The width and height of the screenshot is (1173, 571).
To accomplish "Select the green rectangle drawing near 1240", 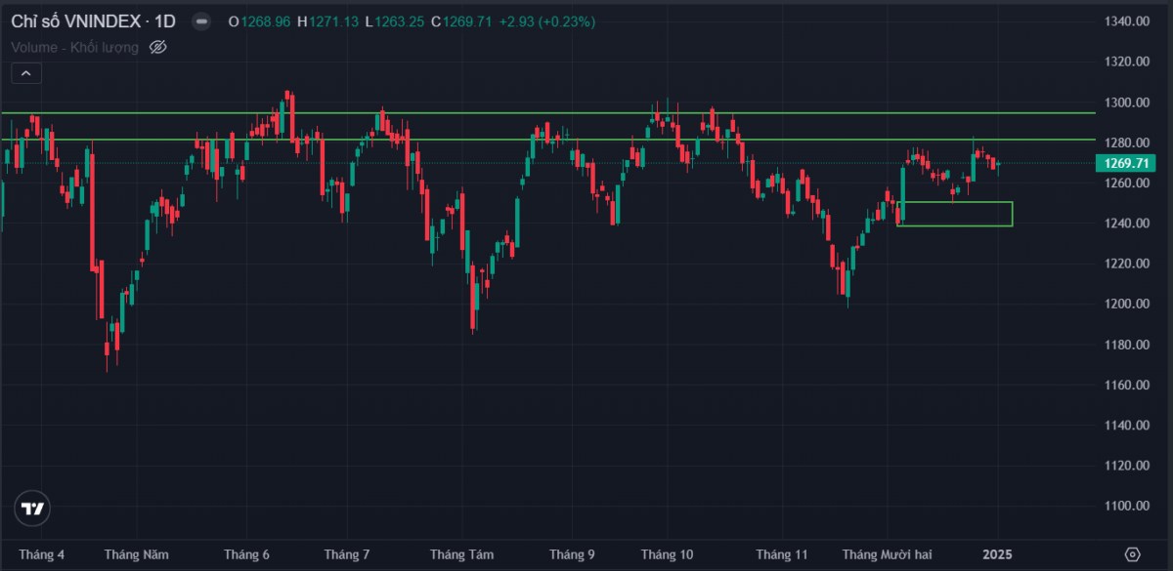I will pos(954,214).
